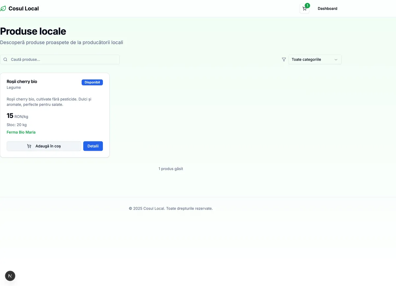
Task: Click the product description paragraph
Action: coord(49,102)
